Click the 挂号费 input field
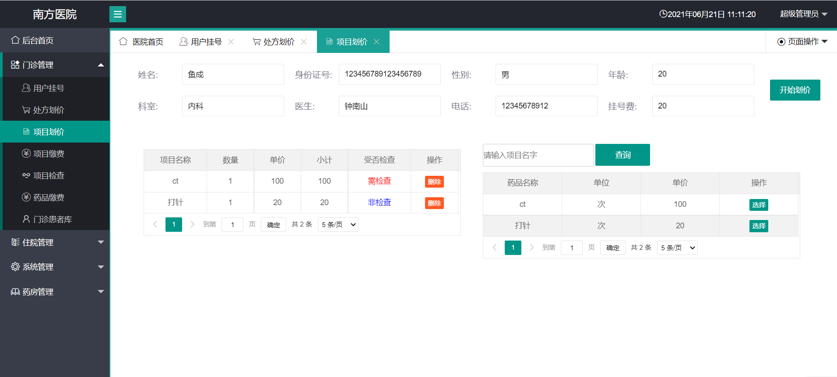This screenshot has height=377, width=837. tap(703, 106)
